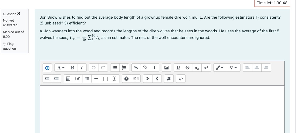Open the paragraph styles dropdown

tap(61, 68)
